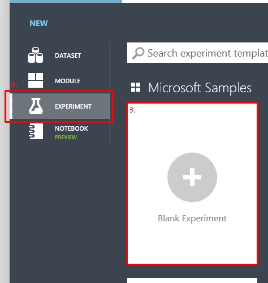Viewport: 268px width, 283px height.
Task: Click the partially visible tile below Blank Experiment
Action: pos(192,280)
